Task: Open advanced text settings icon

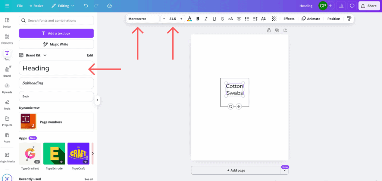Action: click(263, 19)
